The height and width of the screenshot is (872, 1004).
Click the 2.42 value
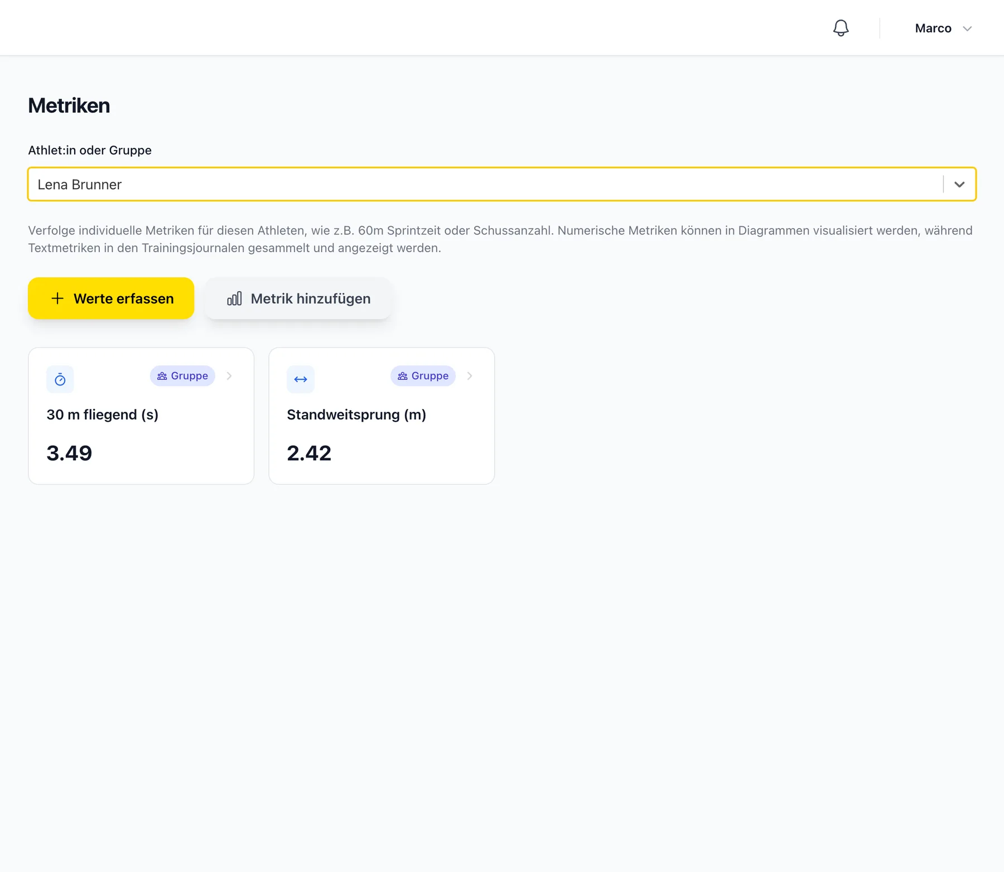pyautogui.click(x=309, y=453)
